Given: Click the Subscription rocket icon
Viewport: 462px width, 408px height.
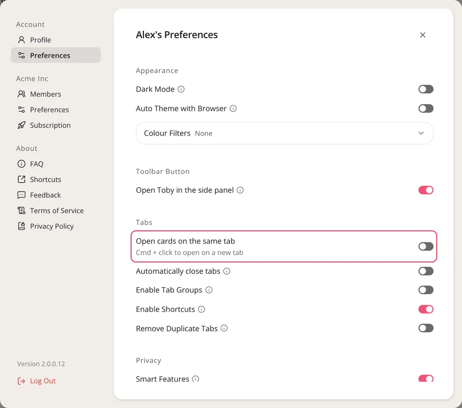Looking at the screenshot, I should coord(21,125).
